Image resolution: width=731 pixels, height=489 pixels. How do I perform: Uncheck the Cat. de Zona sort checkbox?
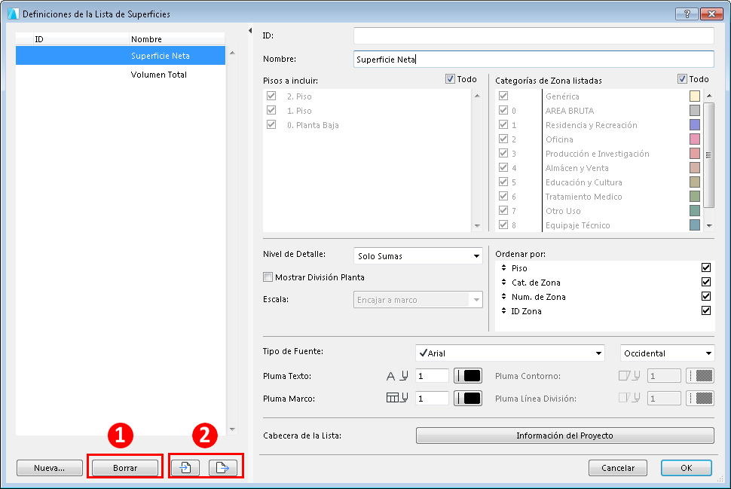click(x=706, y=282)
